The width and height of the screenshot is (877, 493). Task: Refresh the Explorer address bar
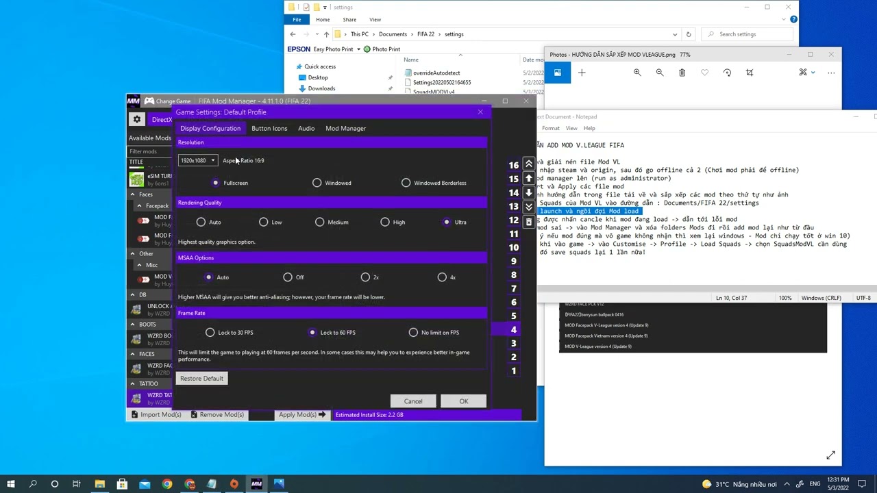click(689, 34)
